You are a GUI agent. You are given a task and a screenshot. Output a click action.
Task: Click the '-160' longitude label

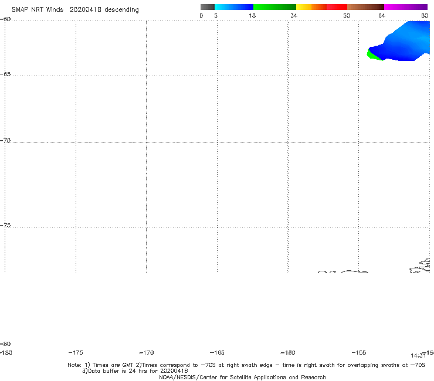point(288,352)
